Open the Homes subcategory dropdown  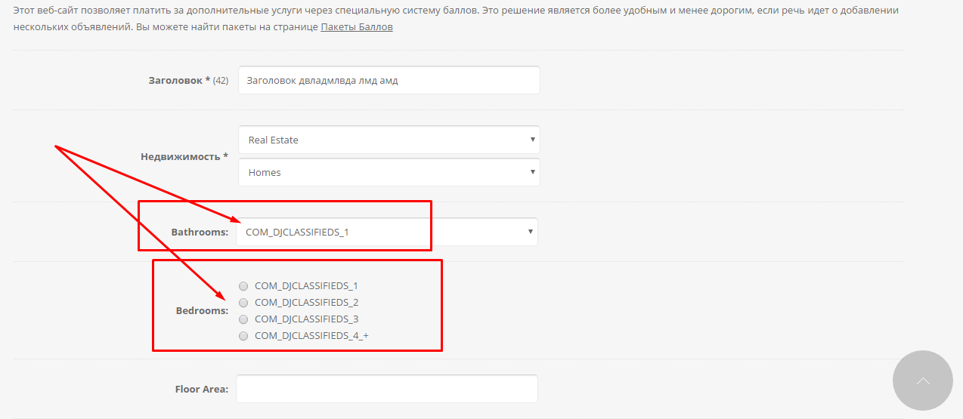click(x=389, y=172)
